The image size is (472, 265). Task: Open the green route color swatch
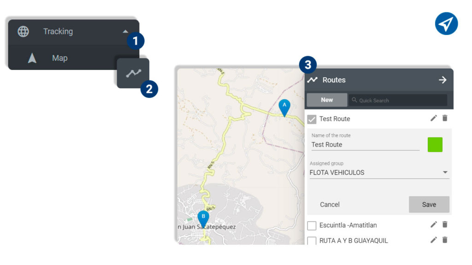[x=435, y=144]
